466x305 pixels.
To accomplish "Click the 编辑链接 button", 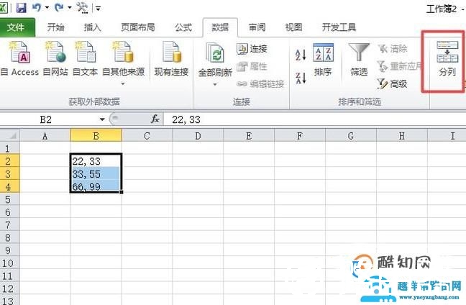I will (x=260, y=84).
